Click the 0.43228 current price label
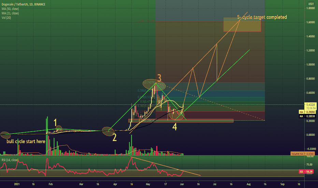Screen dimensions: 318x188 311,105
